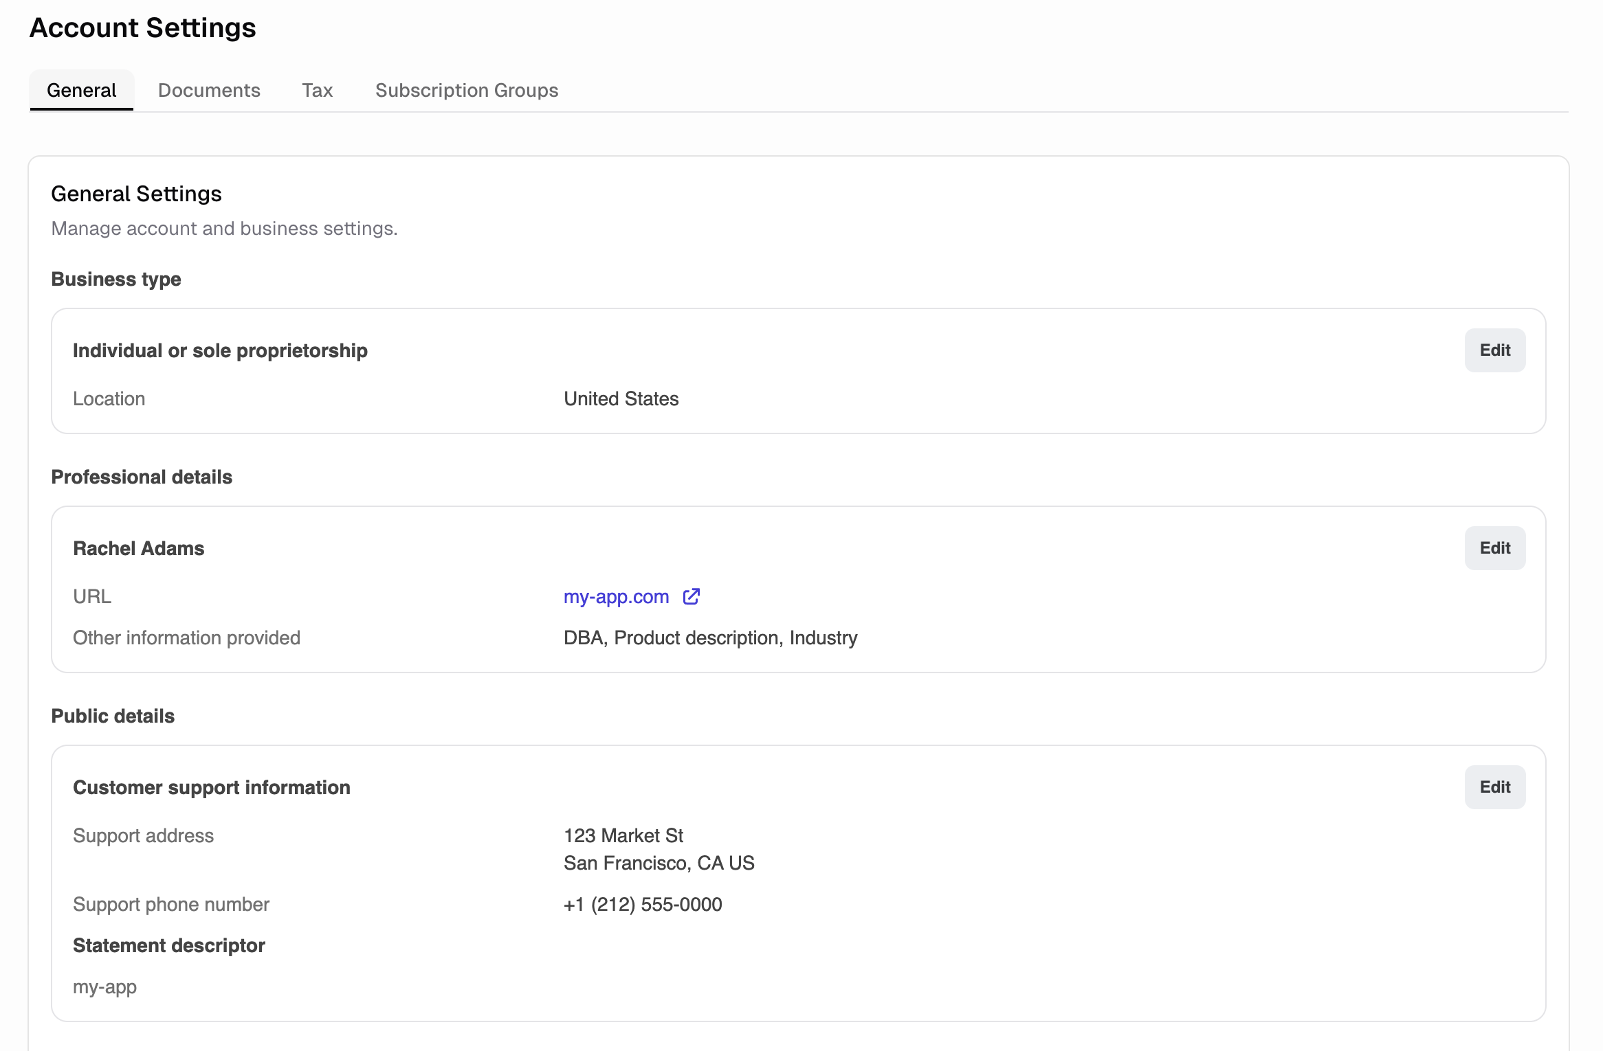Edit the customer support information
The image size is (1603, 1051).
(x=1495, y=787)
